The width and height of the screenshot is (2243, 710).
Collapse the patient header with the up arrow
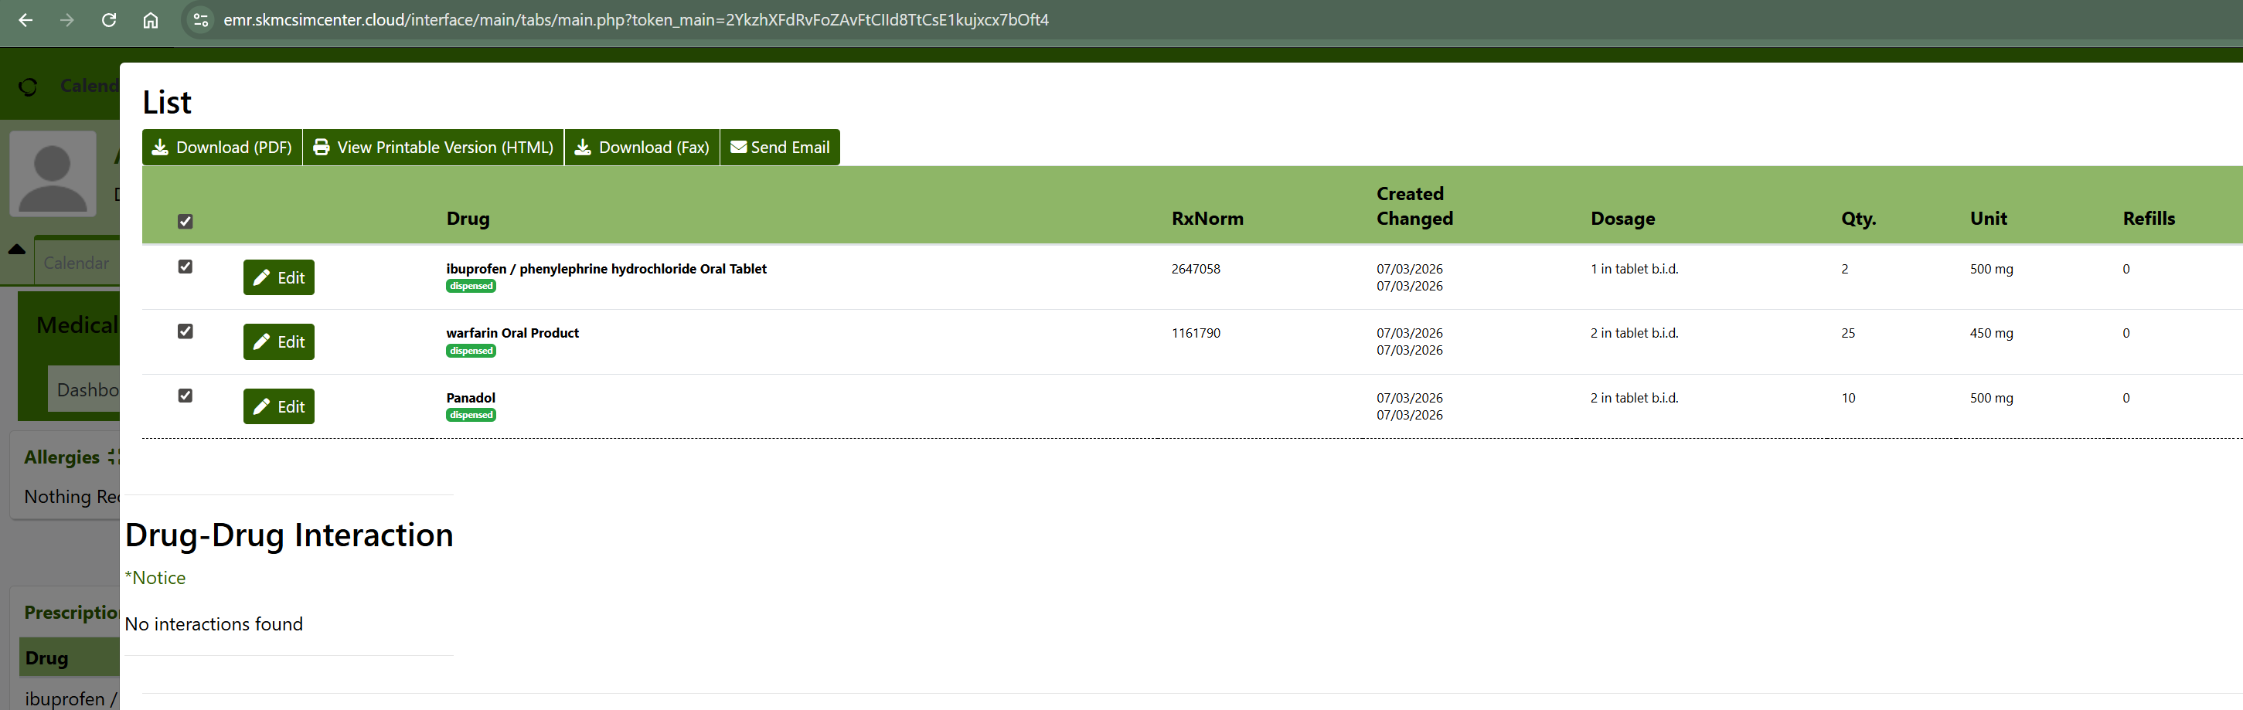click(x=16, y=250)
